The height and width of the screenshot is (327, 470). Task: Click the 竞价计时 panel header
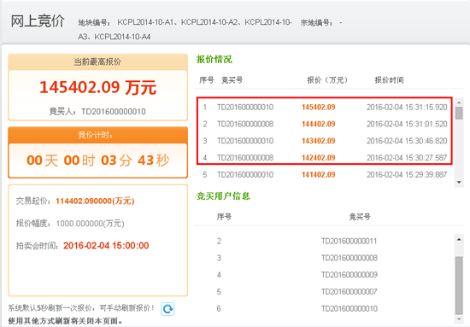pos(97,135)
